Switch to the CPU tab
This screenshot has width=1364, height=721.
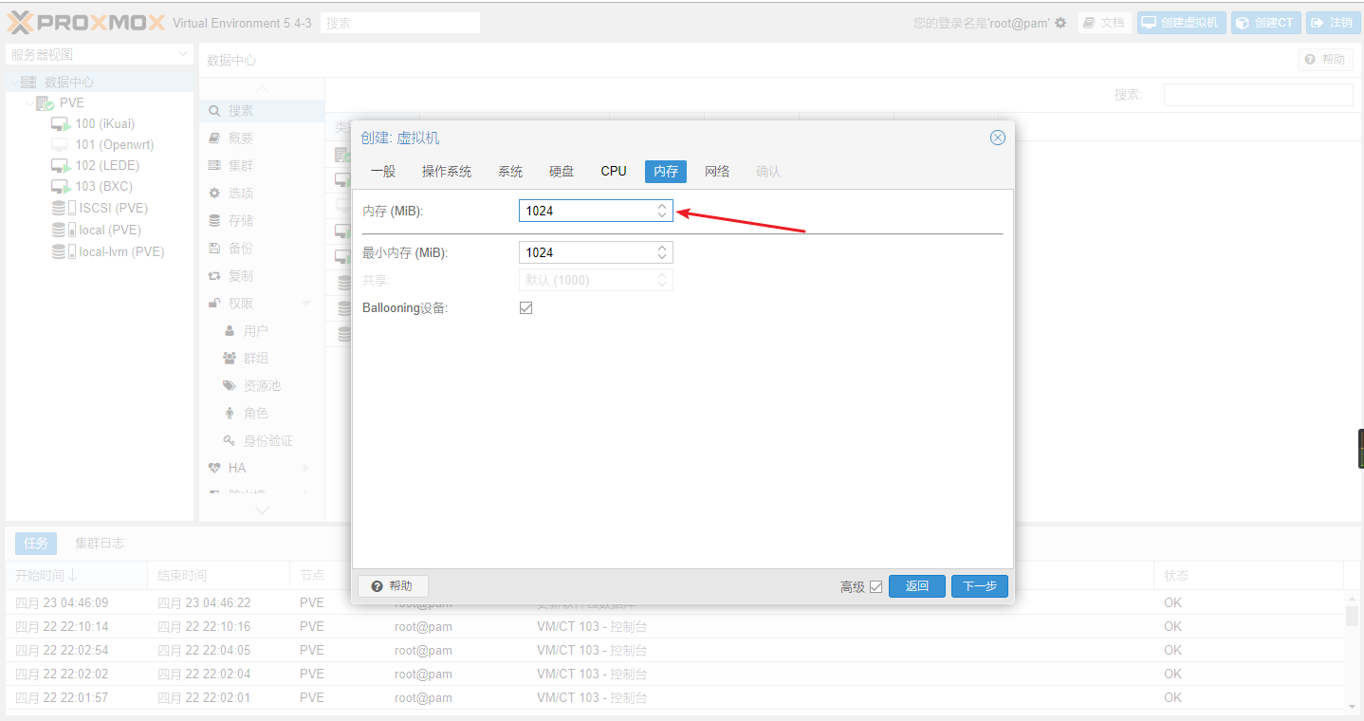click(x=614, y=172)
